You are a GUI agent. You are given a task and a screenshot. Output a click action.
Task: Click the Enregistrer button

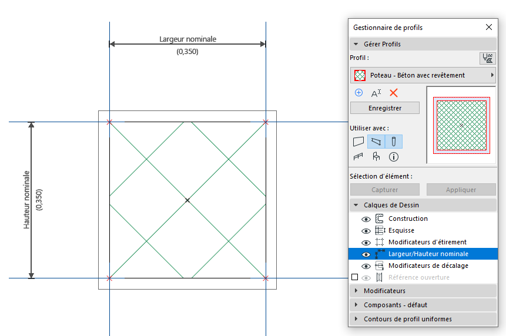coord(385,108)
